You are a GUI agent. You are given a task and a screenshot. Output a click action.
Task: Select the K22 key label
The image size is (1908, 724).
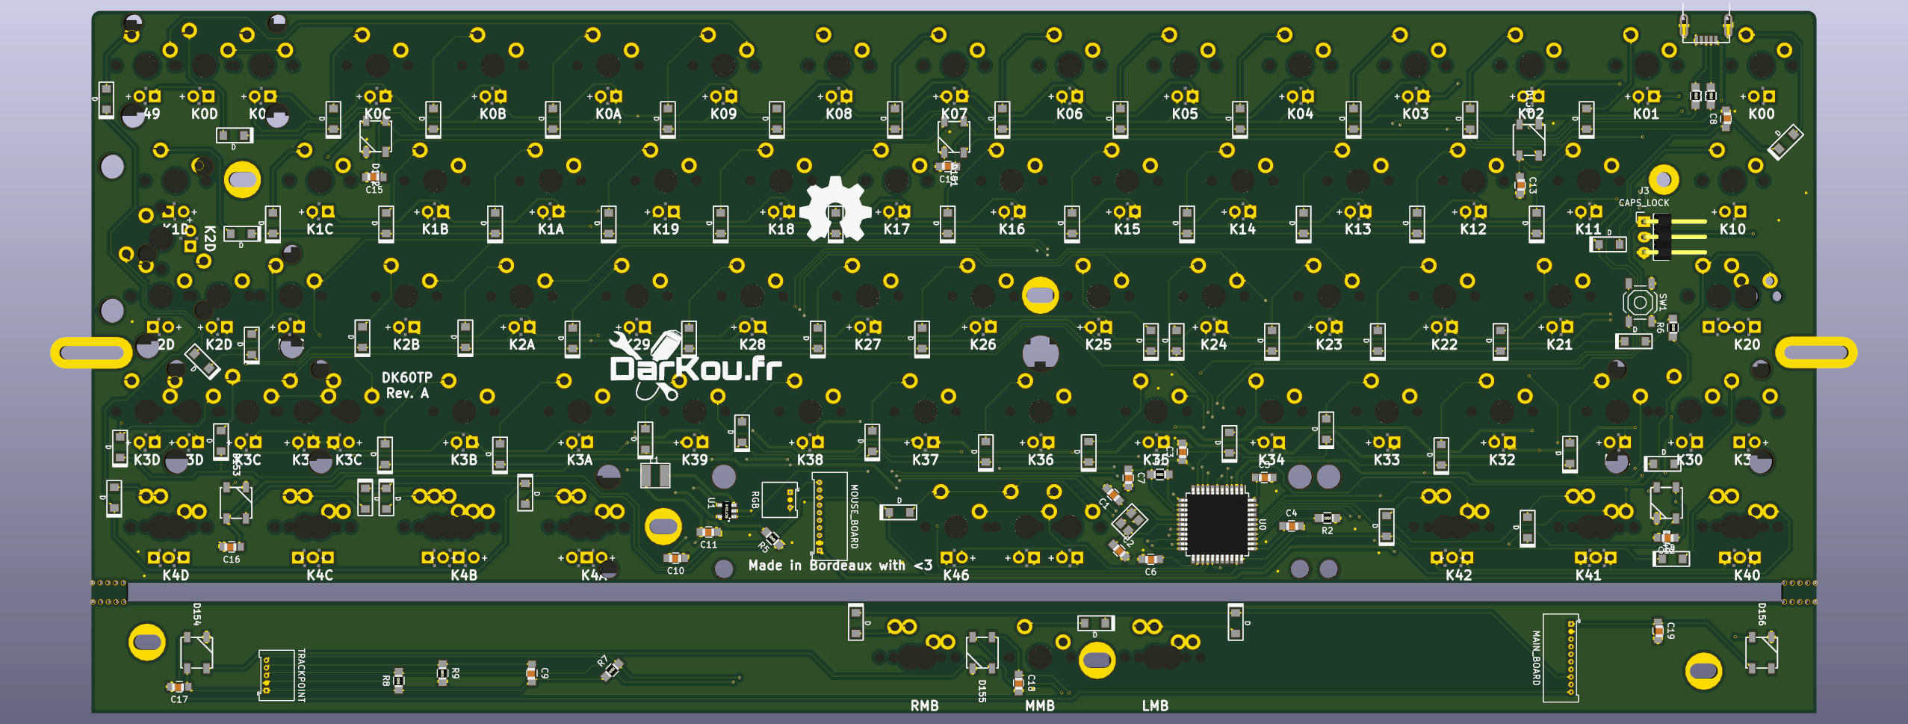coord(1444,344)
